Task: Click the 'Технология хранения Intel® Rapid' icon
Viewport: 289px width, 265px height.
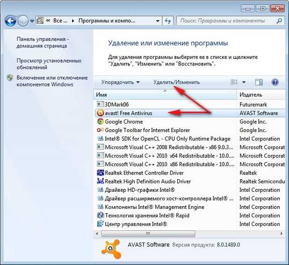Action: (100, 215)
